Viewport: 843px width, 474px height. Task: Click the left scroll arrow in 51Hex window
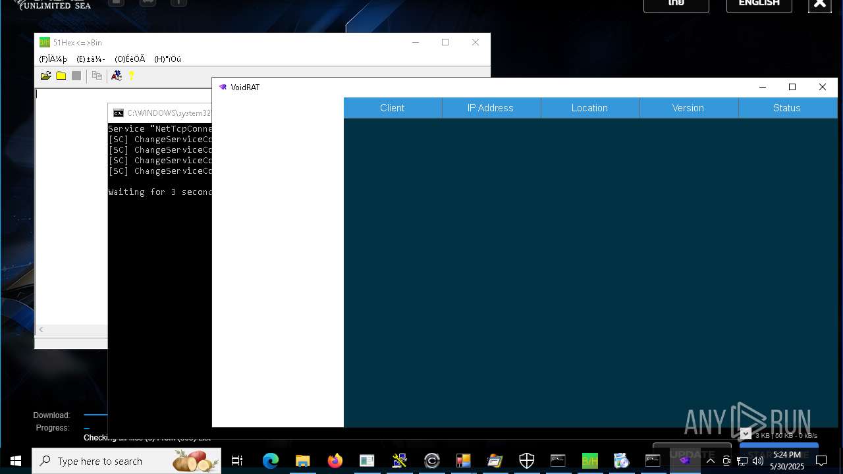41,329
